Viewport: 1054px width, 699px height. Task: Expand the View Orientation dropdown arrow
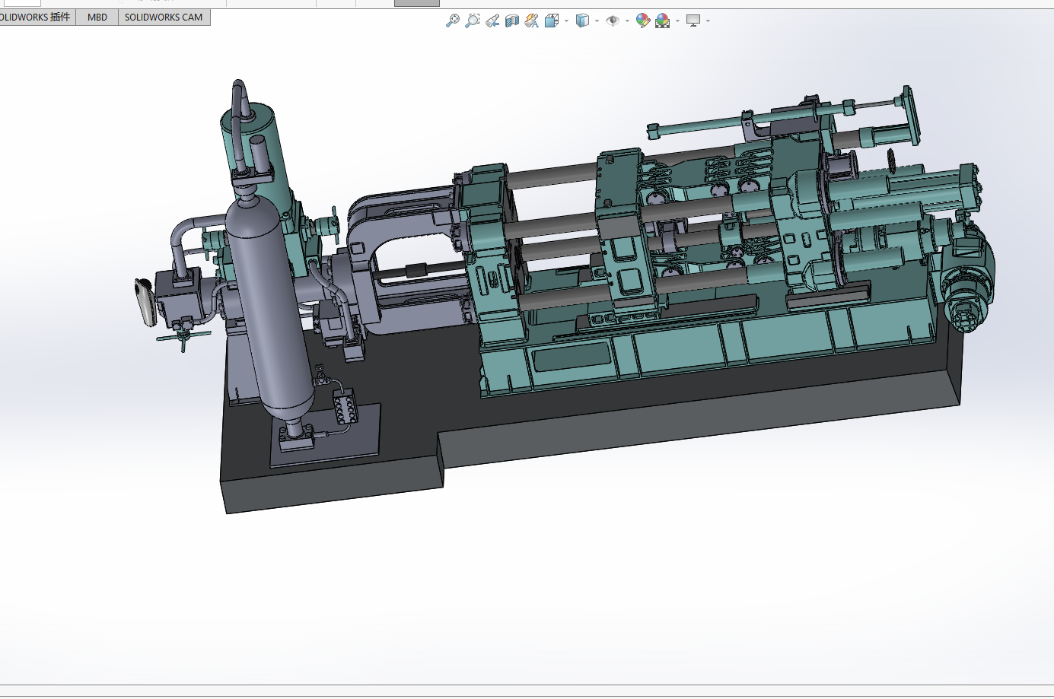tap(566, 21)
